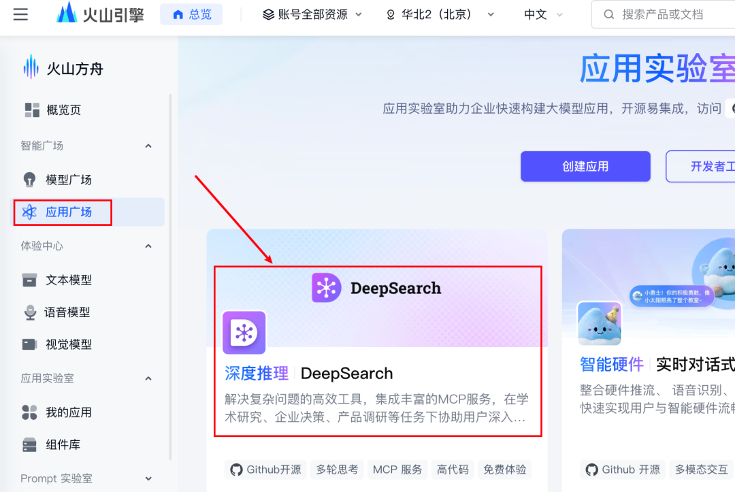Click the 语音模型 microphone icon
This screenshot has height=492, width=735.
click(30, 312)
